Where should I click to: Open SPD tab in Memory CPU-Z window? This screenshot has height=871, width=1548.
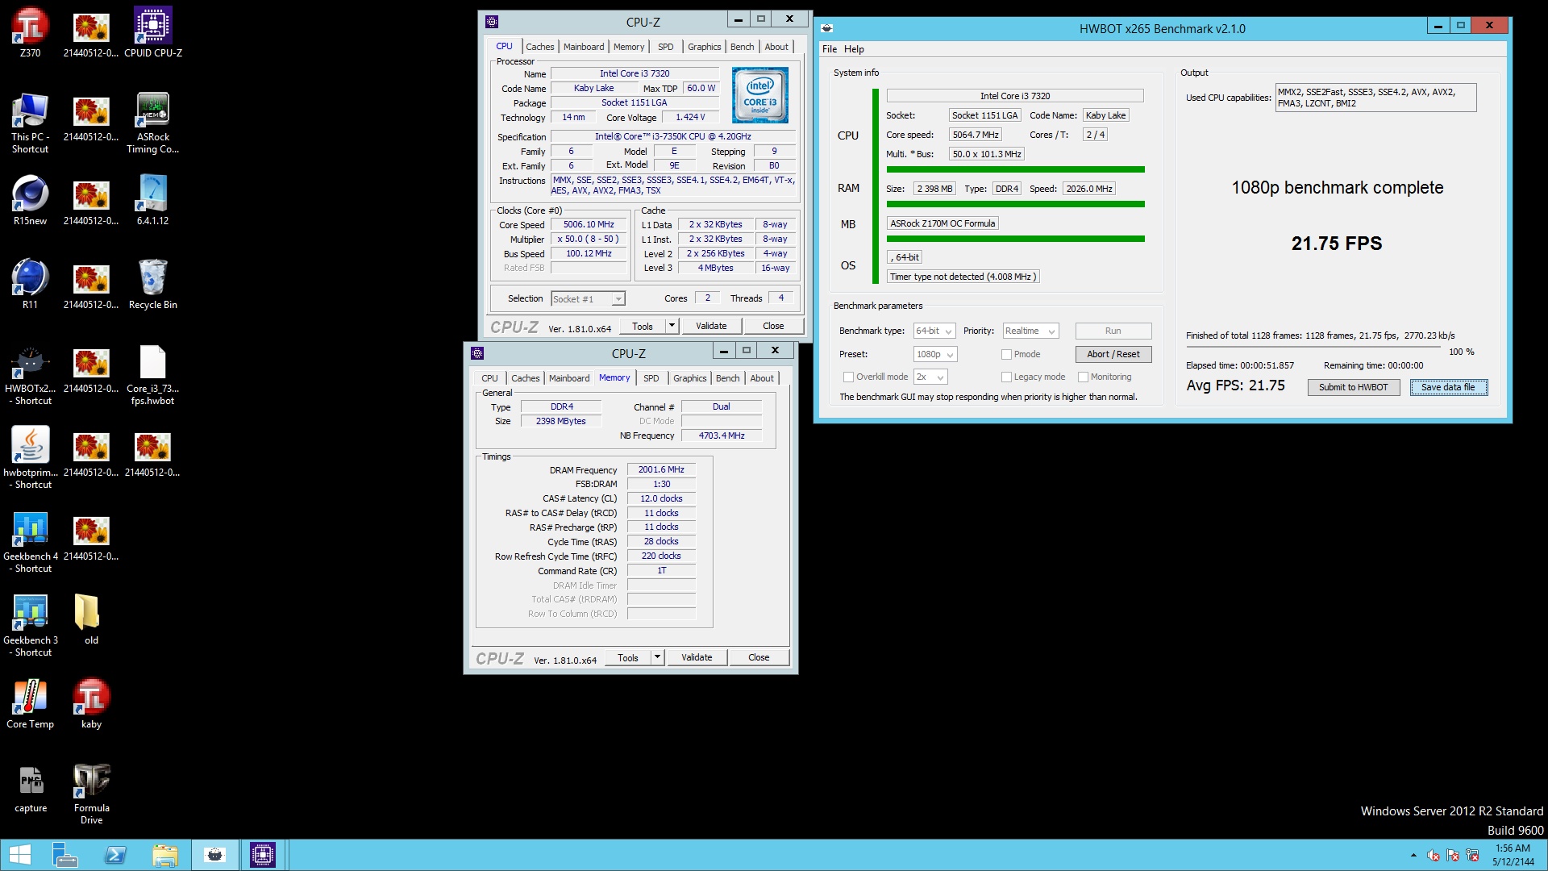[x=651, y=378]
